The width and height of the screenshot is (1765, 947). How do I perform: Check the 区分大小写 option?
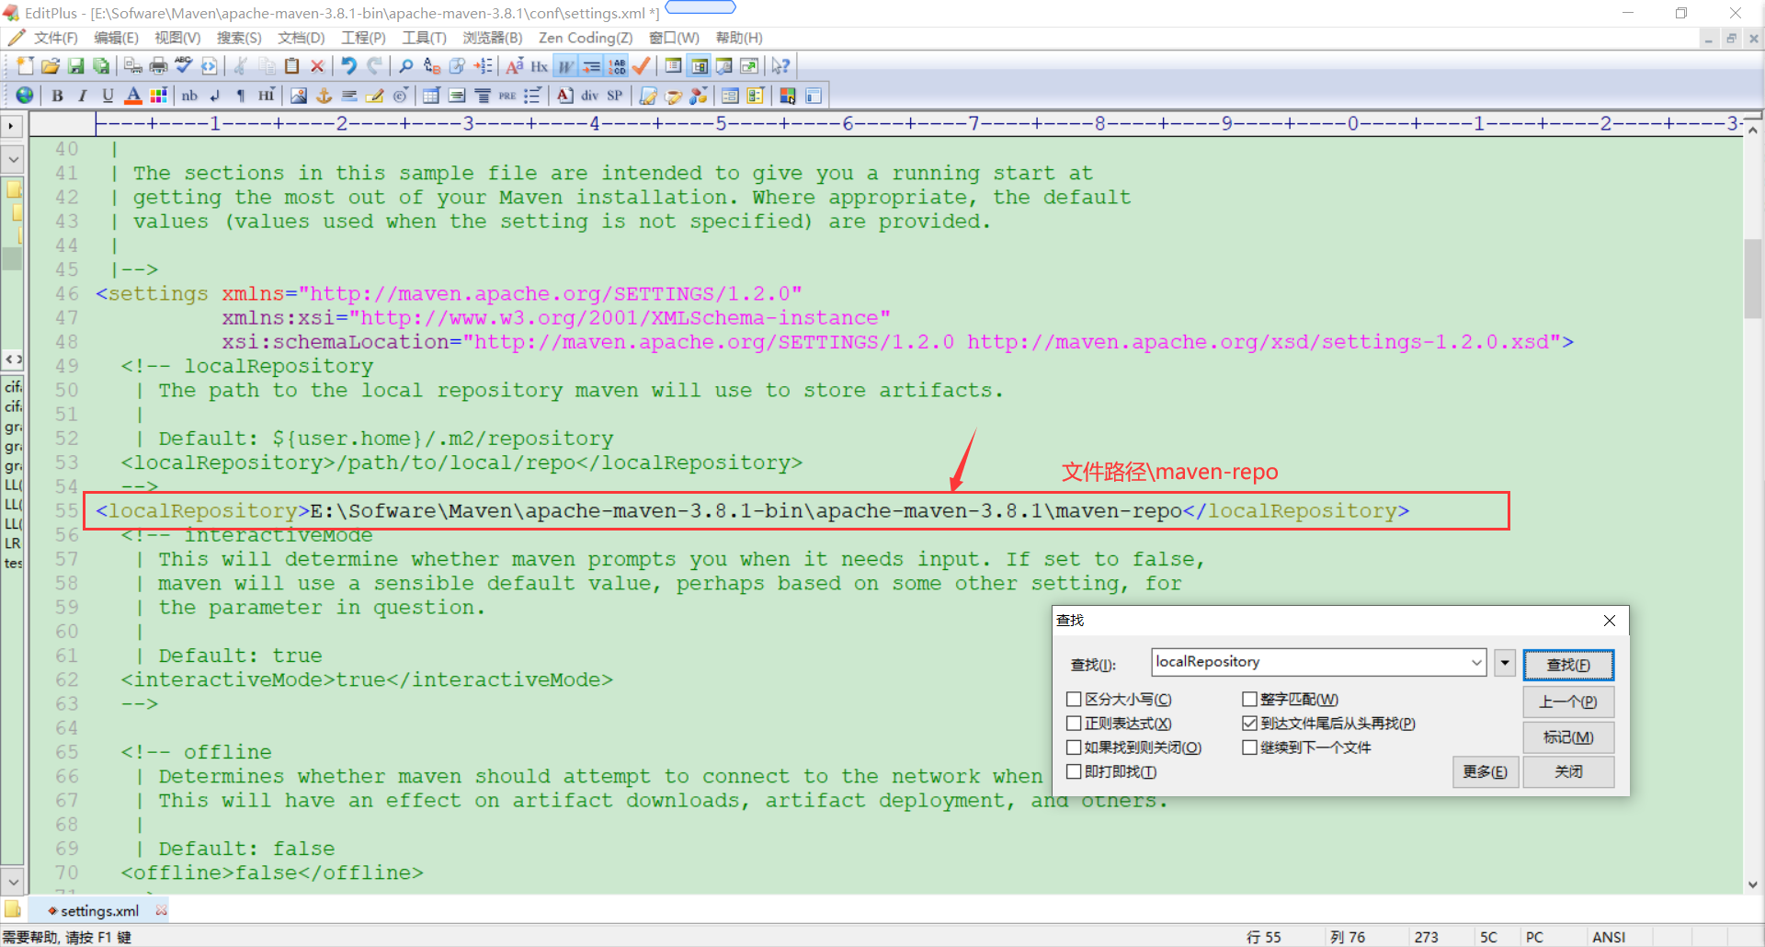(x=1073, y=699)
